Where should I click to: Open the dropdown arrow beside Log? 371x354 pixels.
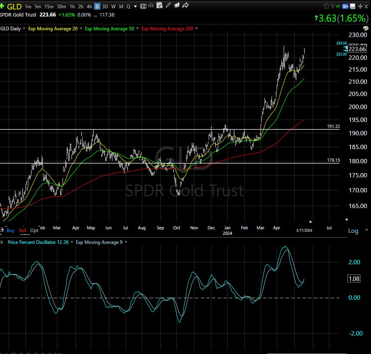[x=367, y=230]
